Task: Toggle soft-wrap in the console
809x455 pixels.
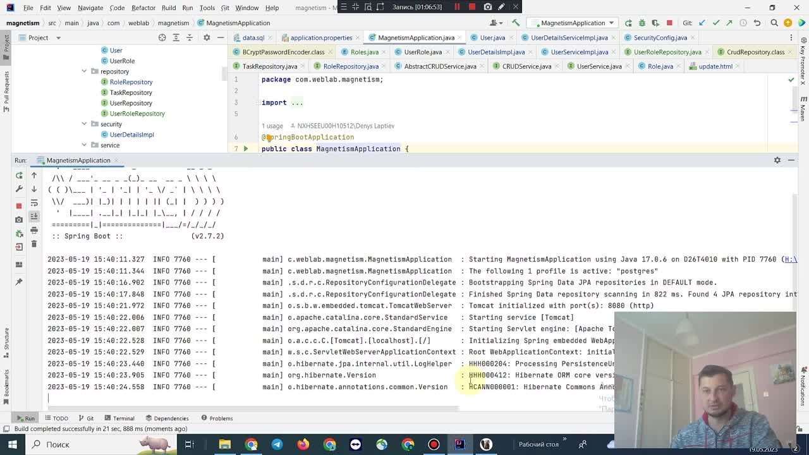Action: click(x=34, y=203)
